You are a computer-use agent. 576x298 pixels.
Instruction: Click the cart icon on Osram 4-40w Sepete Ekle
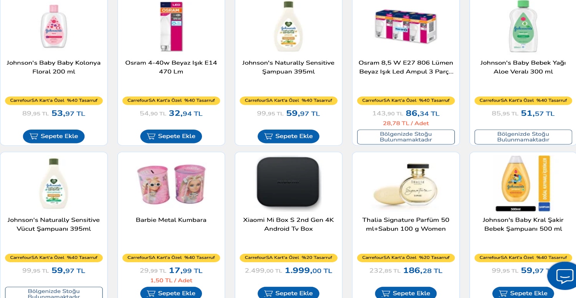pyautogui.click(x=151, y=136)
